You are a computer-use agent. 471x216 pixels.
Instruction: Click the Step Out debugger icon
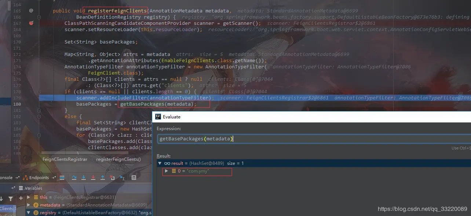coord(103,178)
